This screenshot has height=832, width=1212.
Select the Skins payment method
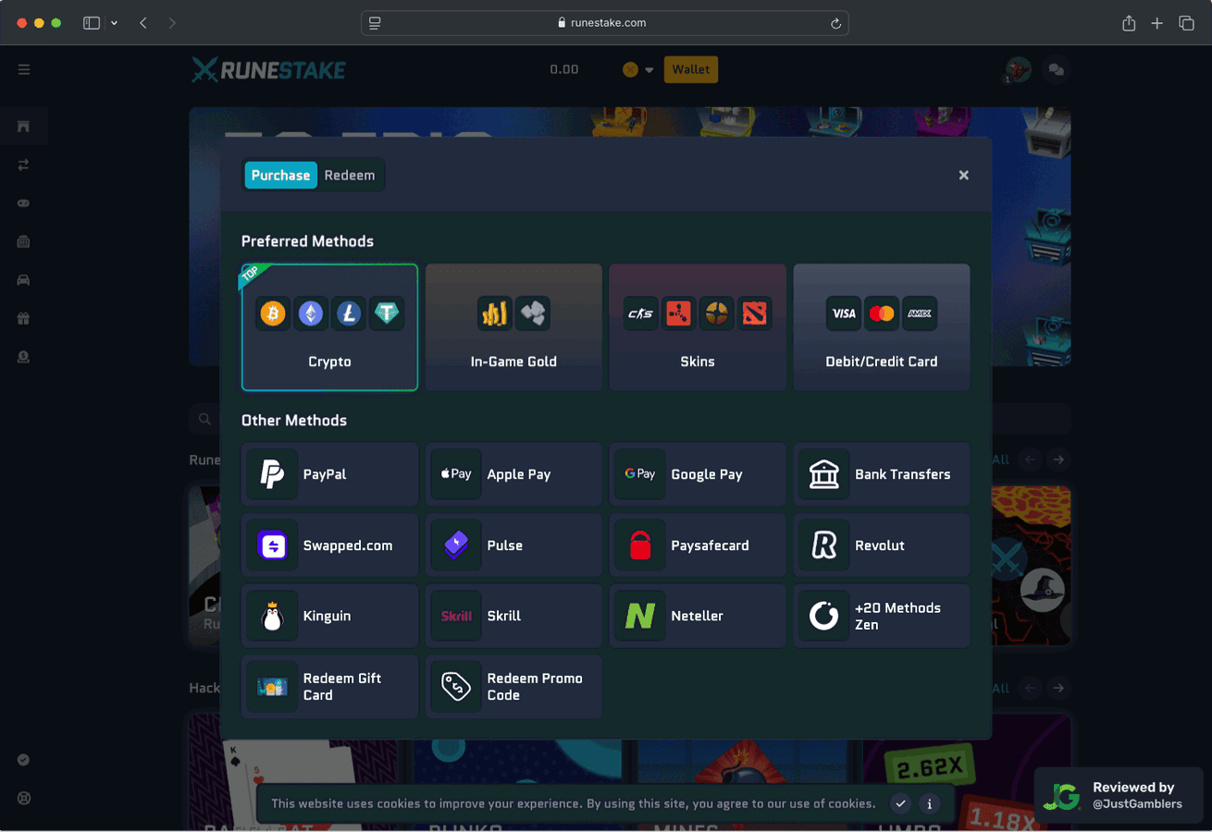[x=698, y=327]
